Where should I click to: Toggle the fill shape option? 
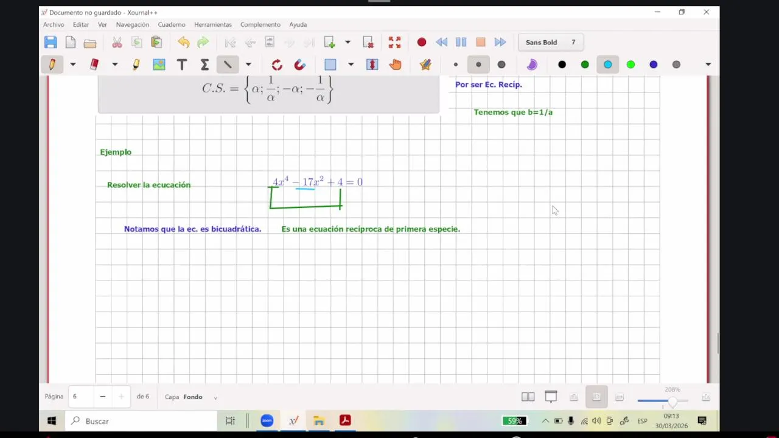pos(532,64)
